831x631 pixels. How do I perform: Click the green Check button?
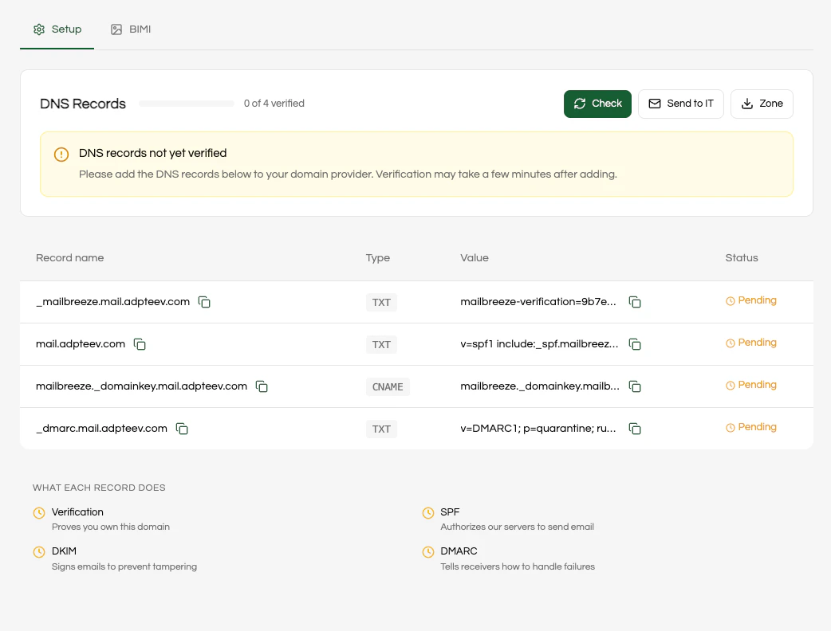(597, 104)
